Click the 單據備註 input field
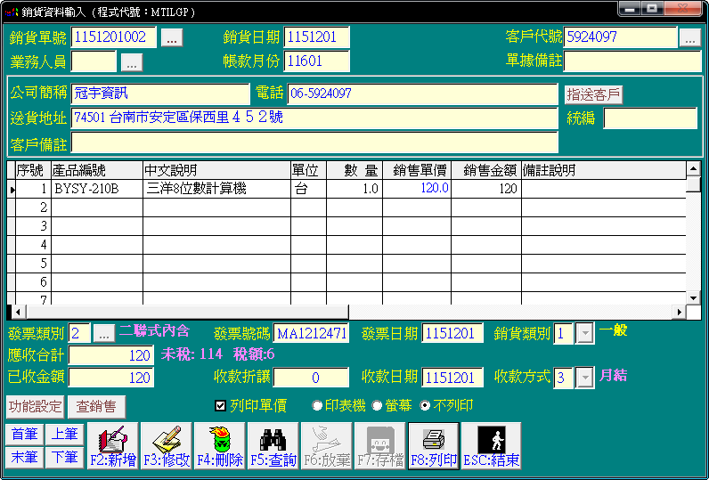This screenshot has width=709, height=480. point(632,61)
